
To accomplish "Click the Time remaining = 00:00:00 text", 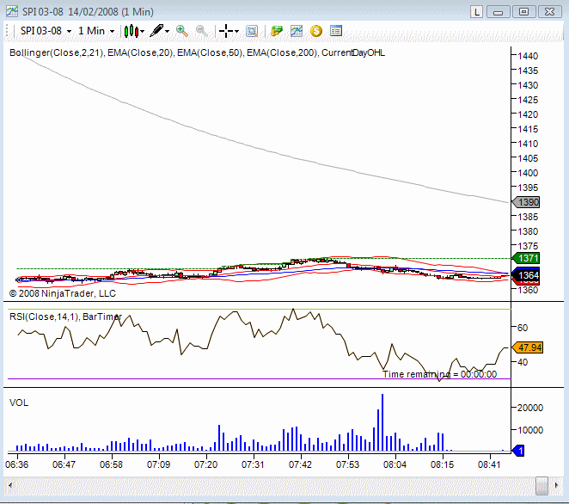I will click(x=439, y=374).
